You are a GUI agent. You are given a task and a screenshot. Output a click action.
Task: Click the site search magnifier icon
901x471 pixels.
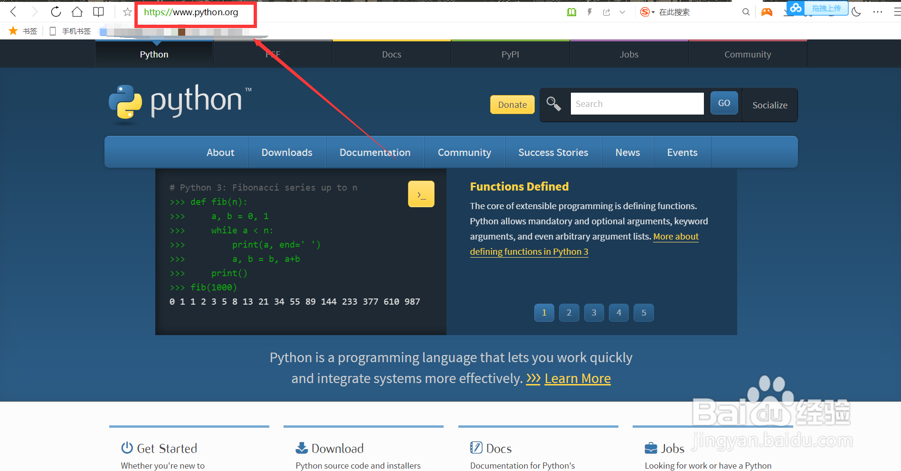553,104
